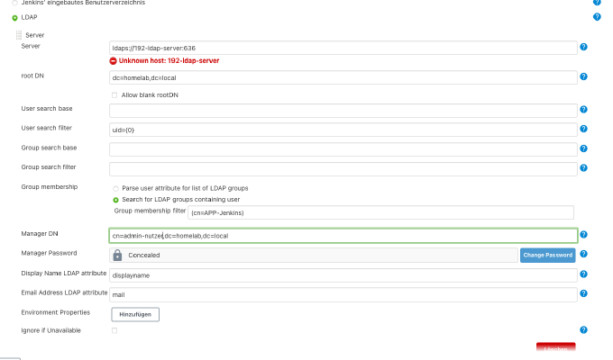Screen dimensions: 613x360
Task: Click the Group membership filter field
Action: tap(380, 212)
